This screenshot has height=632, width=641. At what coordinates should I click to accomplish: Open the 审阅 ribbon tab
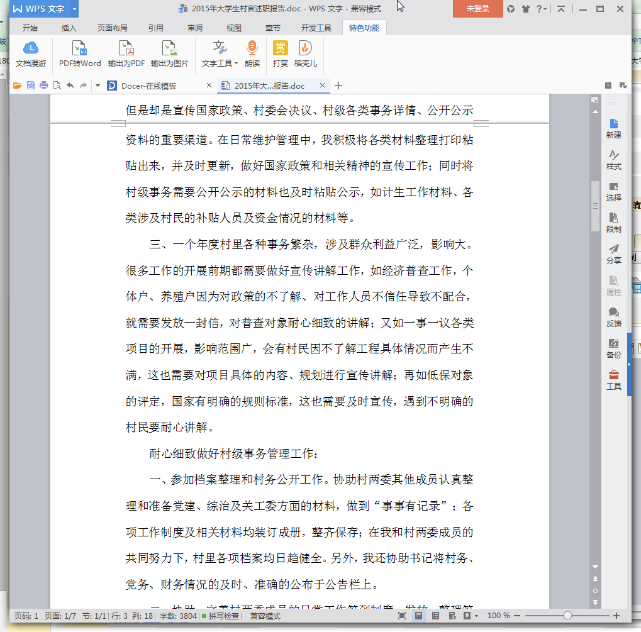click(195, 28)
